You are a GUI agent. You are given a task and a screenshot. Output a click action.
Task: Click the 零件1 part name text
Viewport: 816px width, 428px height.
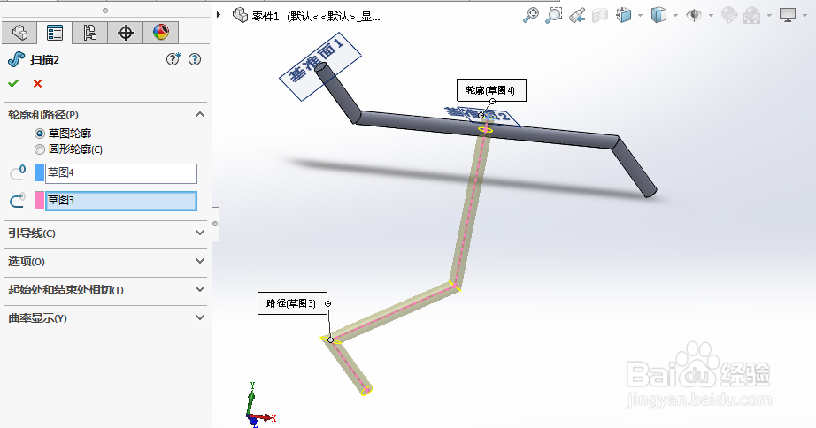tap(266, 16)
